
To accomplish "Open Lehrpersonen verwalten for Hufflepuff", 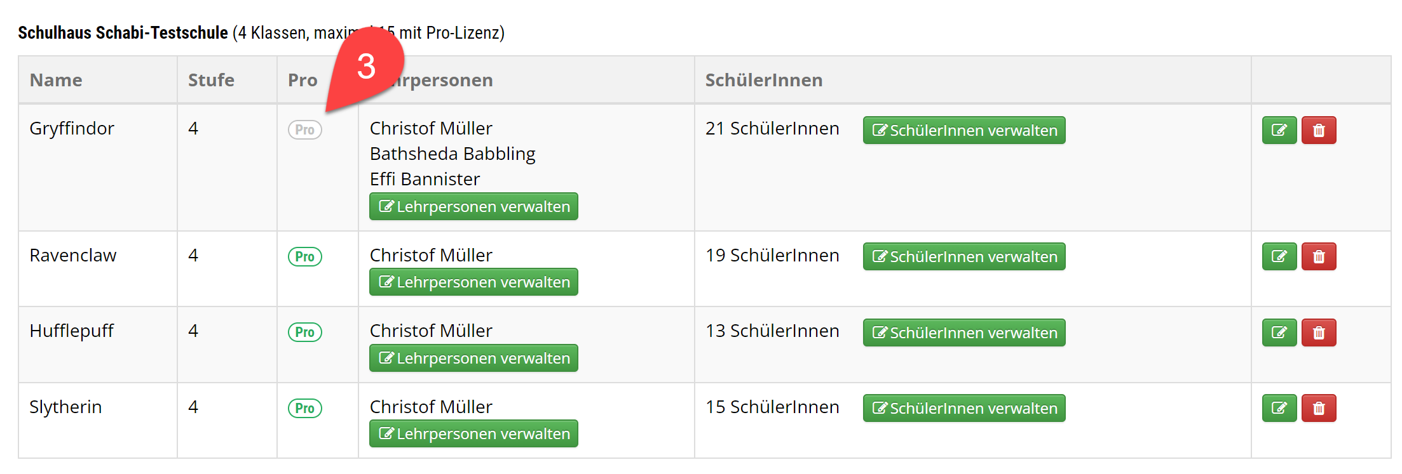I will (473, 358).
